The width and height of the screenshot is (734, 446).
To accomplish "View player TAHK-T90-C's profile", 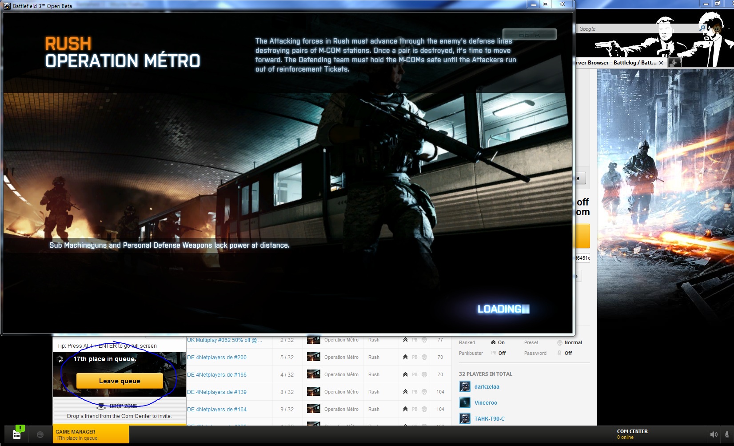I will pyautogui.click(x=489, y=419).
